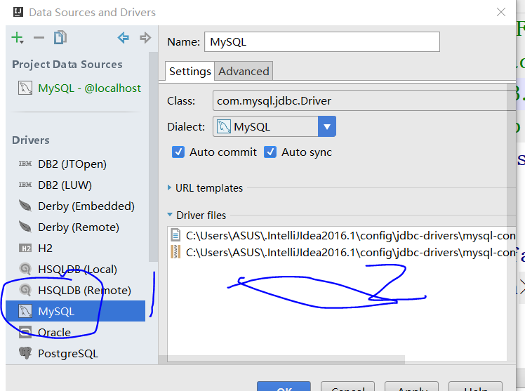Click the MySQL @localhost dolphin icon
This screenshot has height=391, width=525.
tap(25, 88)
